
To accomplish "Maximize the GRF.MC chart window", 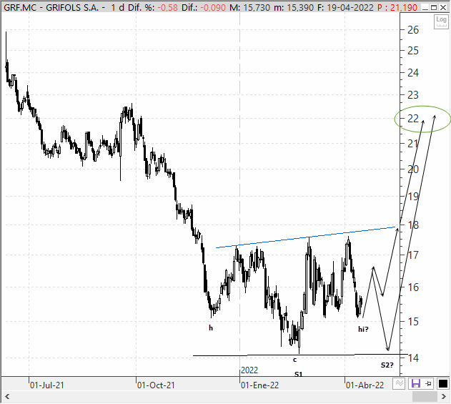I will (434, 7).
